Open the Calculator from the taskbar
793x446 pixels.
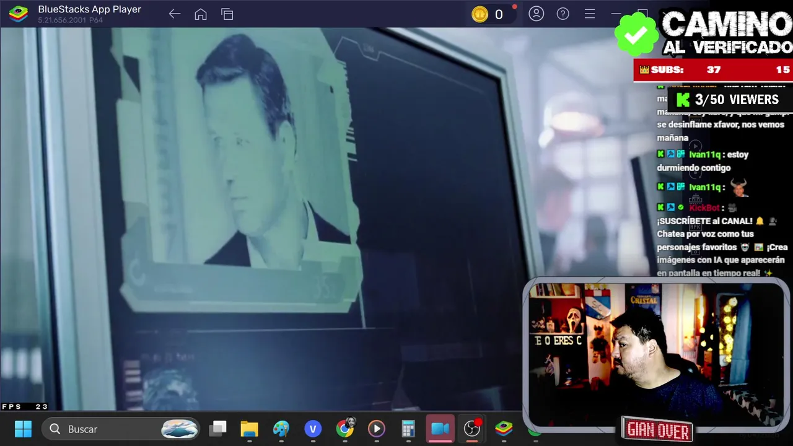pos(408,429)
